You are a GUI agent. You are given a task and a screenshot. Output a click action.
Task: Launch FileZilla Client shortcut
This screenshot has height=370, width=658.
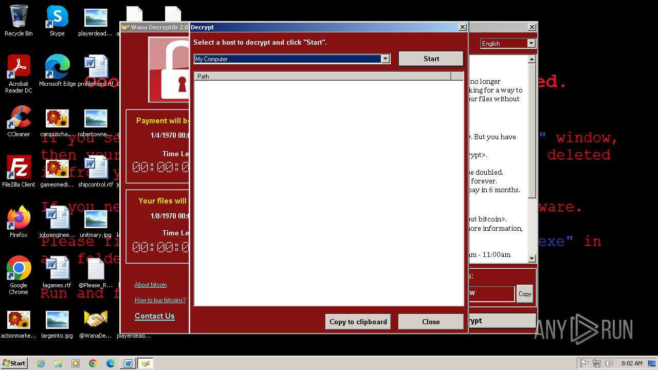point(19,172)
